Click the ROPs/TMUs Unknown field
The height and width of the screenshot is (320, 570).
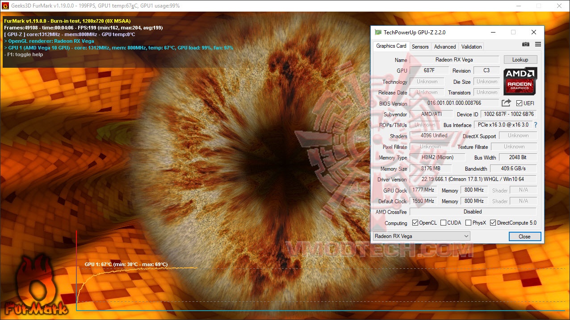425,125
